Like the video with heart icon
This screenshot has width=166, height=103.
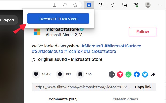click(36, 74)
